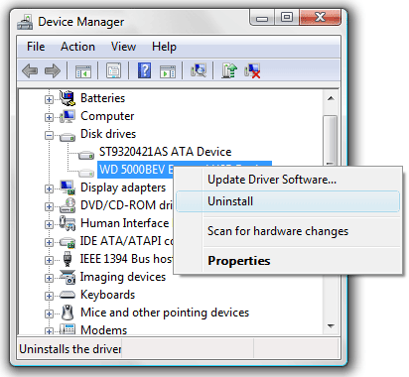
Task: Choose Uninstall from the context menu
Action: tap(288, 201)
